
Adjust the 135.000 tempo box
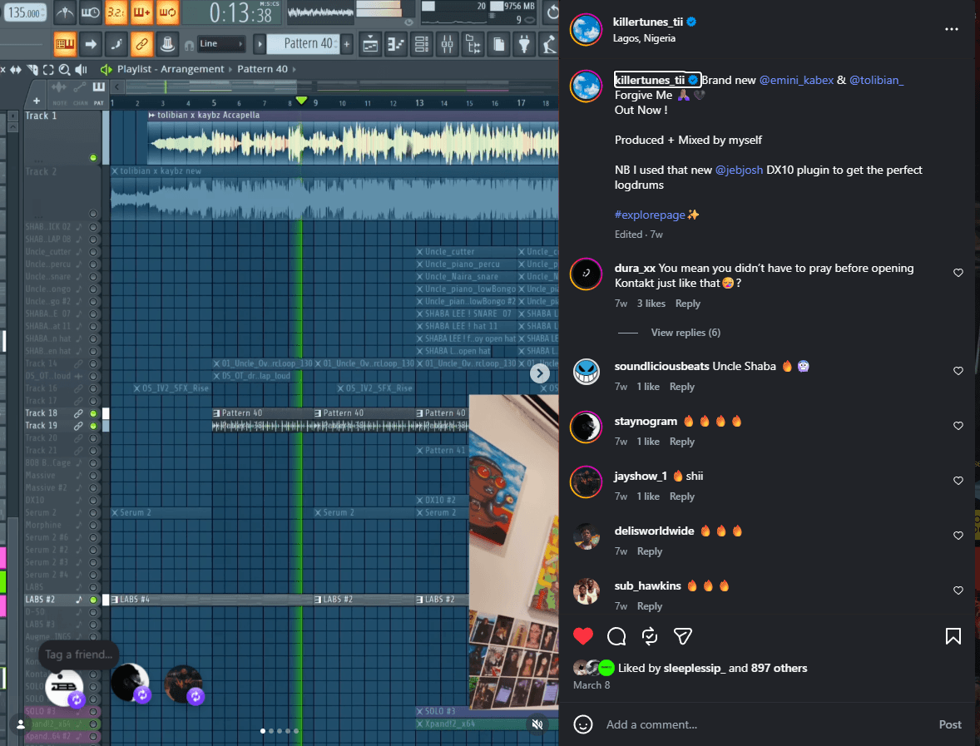coord(25,12)
